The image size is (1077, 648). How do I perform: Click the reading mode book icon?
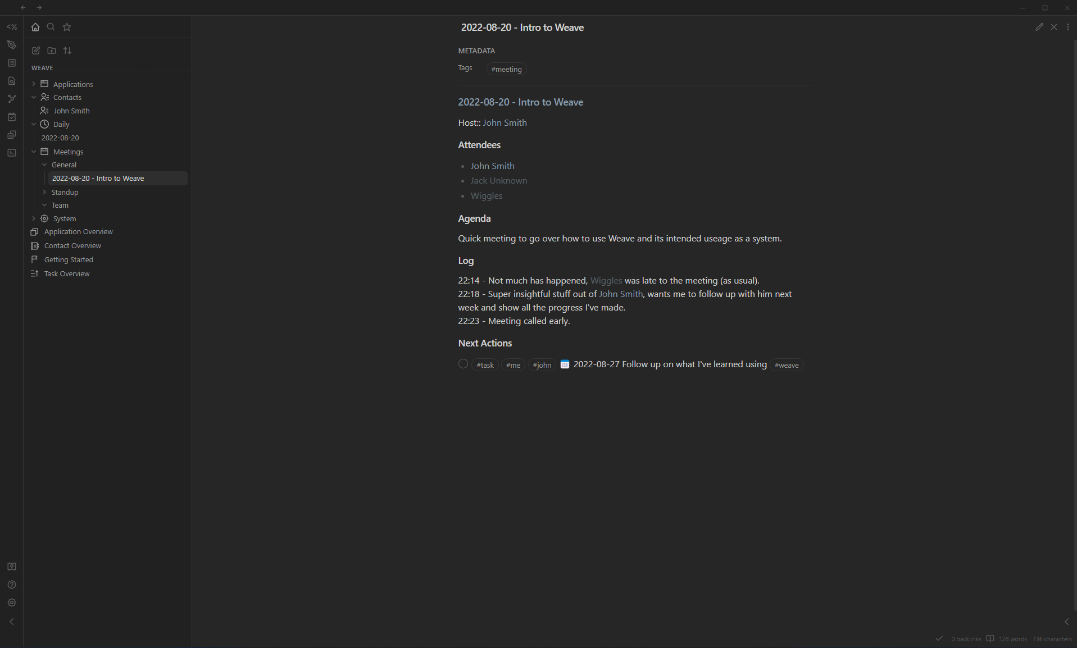pyautogui.click(x=990, y=638)
